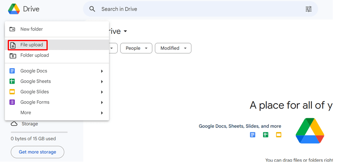Select File upload menu entry
Screen dimensions: 351x164
click(57, 45)
